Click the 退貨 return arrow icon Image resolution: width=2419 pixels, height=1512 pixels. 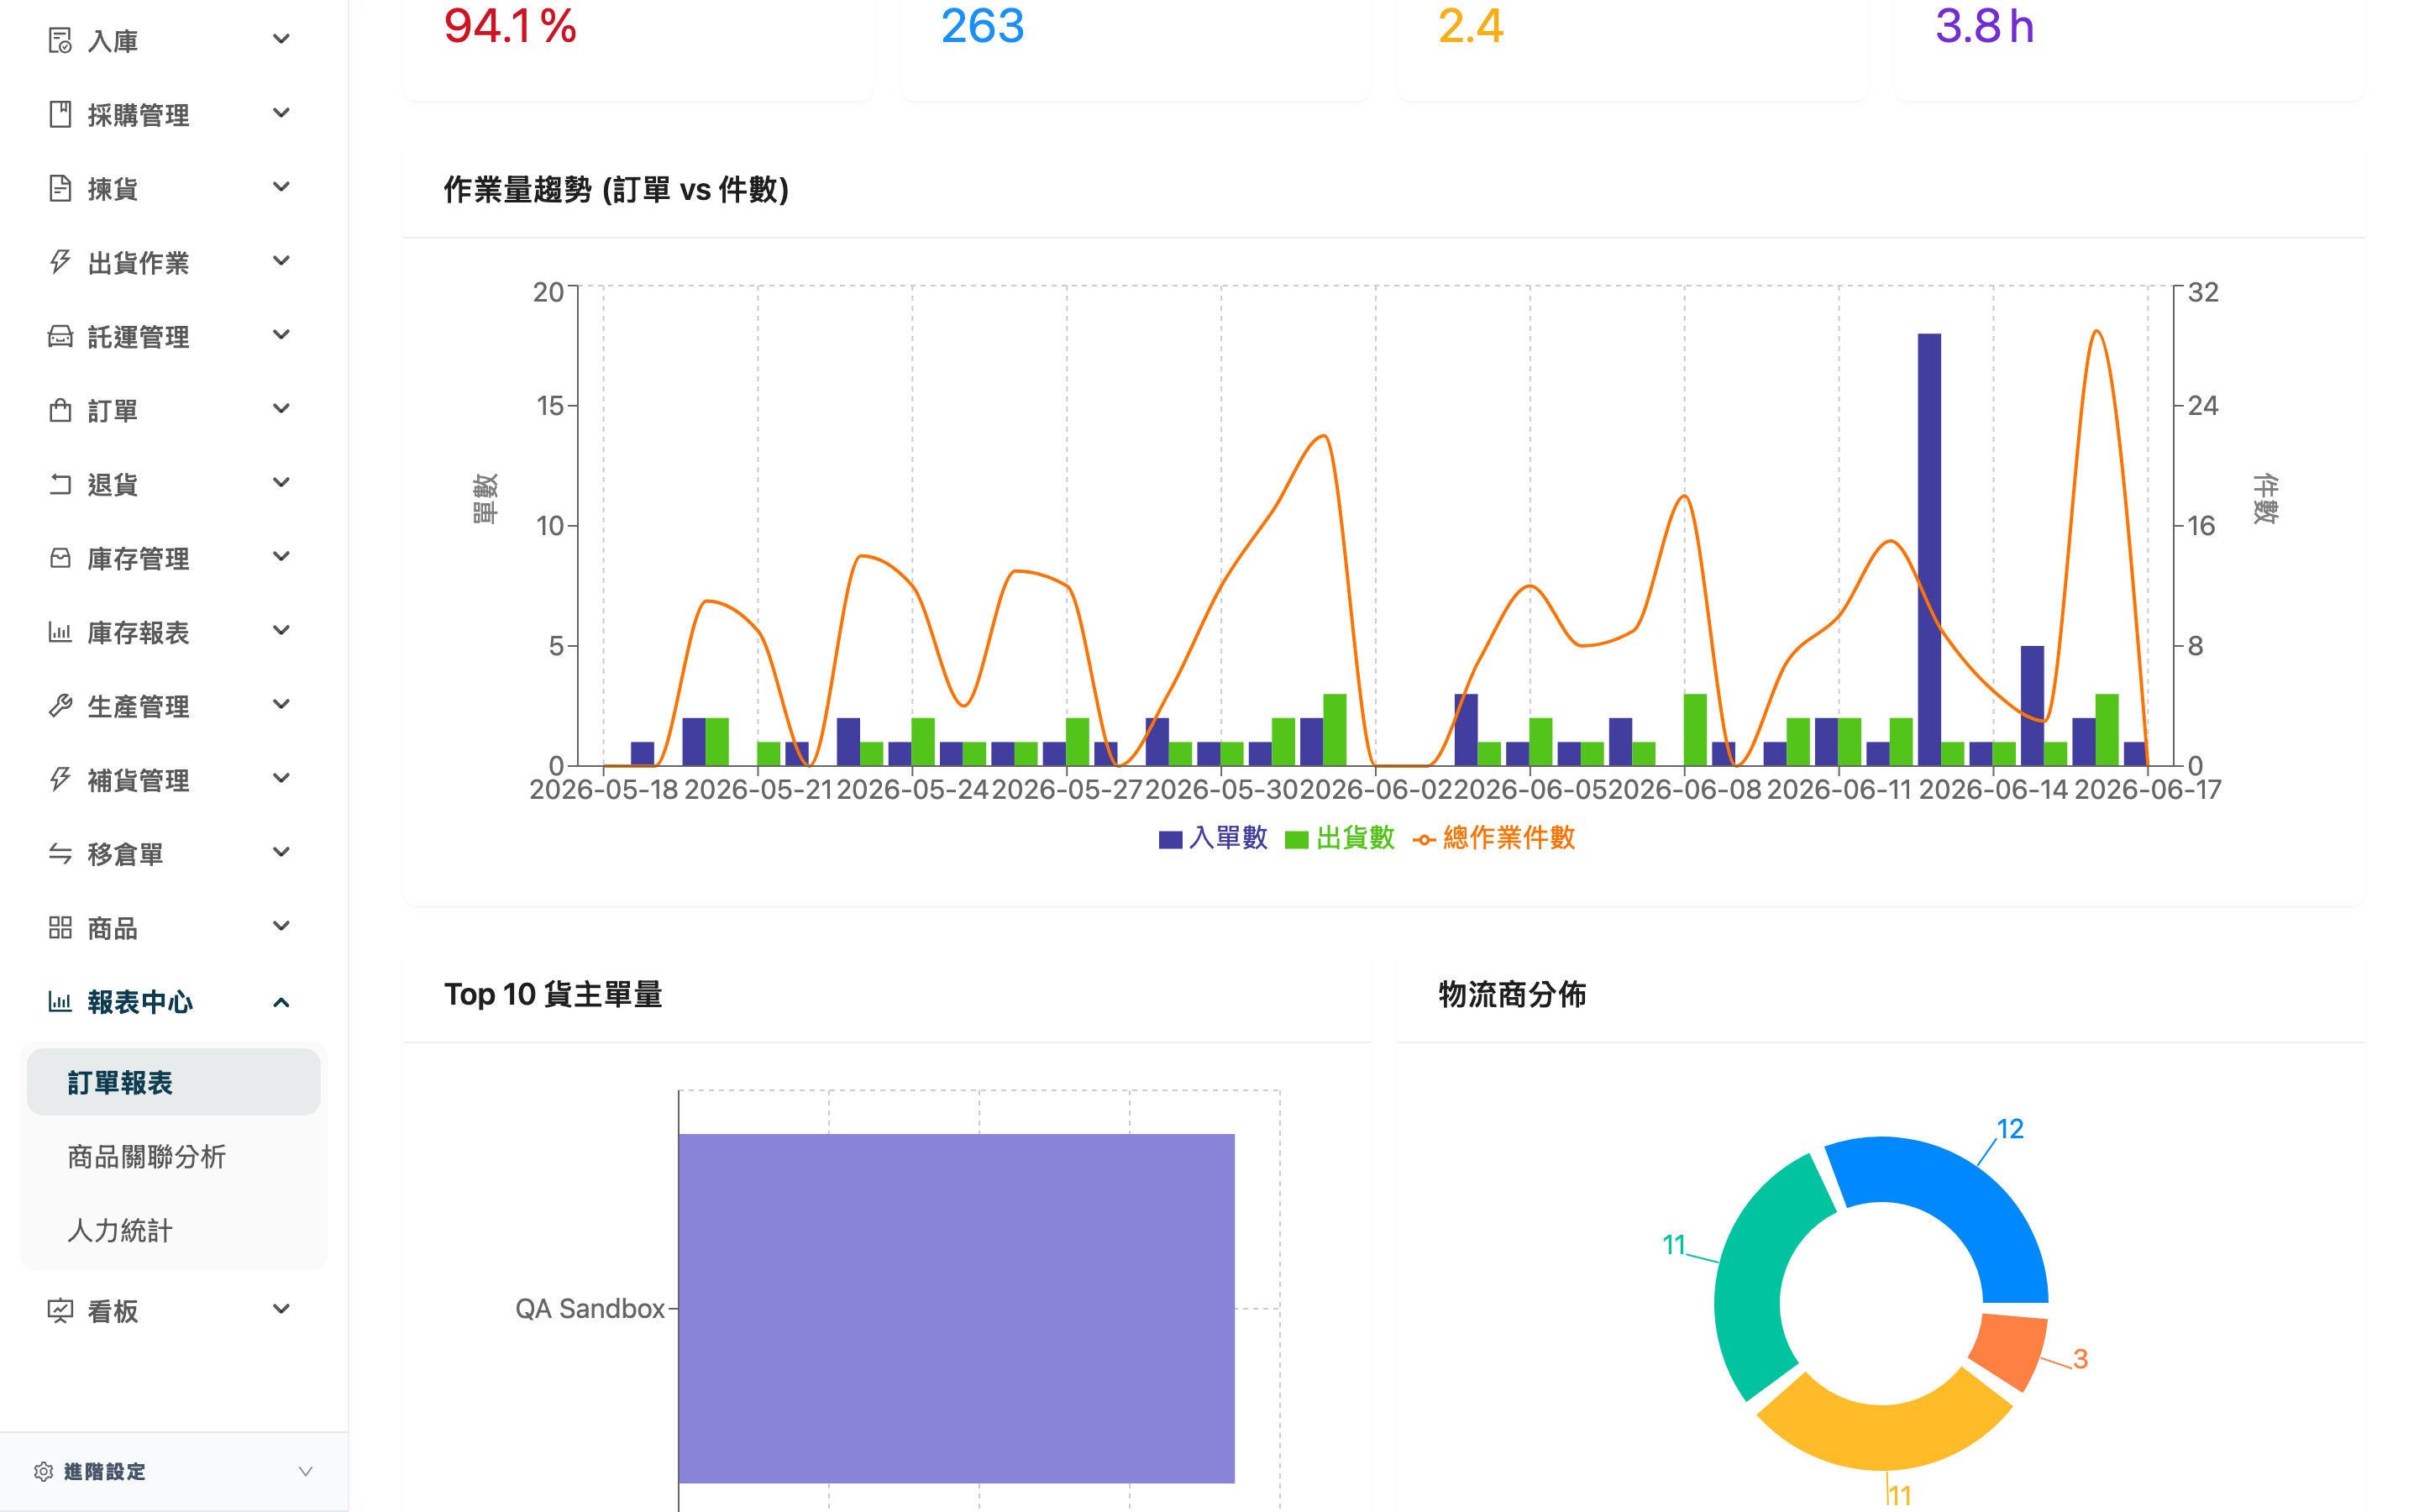[x=60, y=484]
